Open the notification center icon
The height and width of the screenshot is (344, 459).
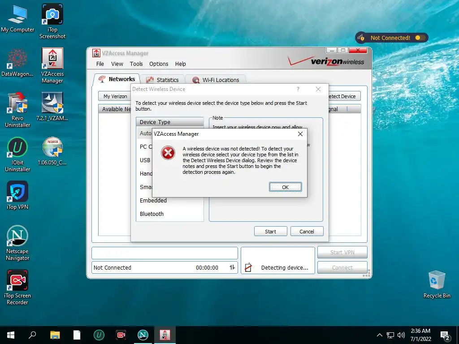[445, 335]
